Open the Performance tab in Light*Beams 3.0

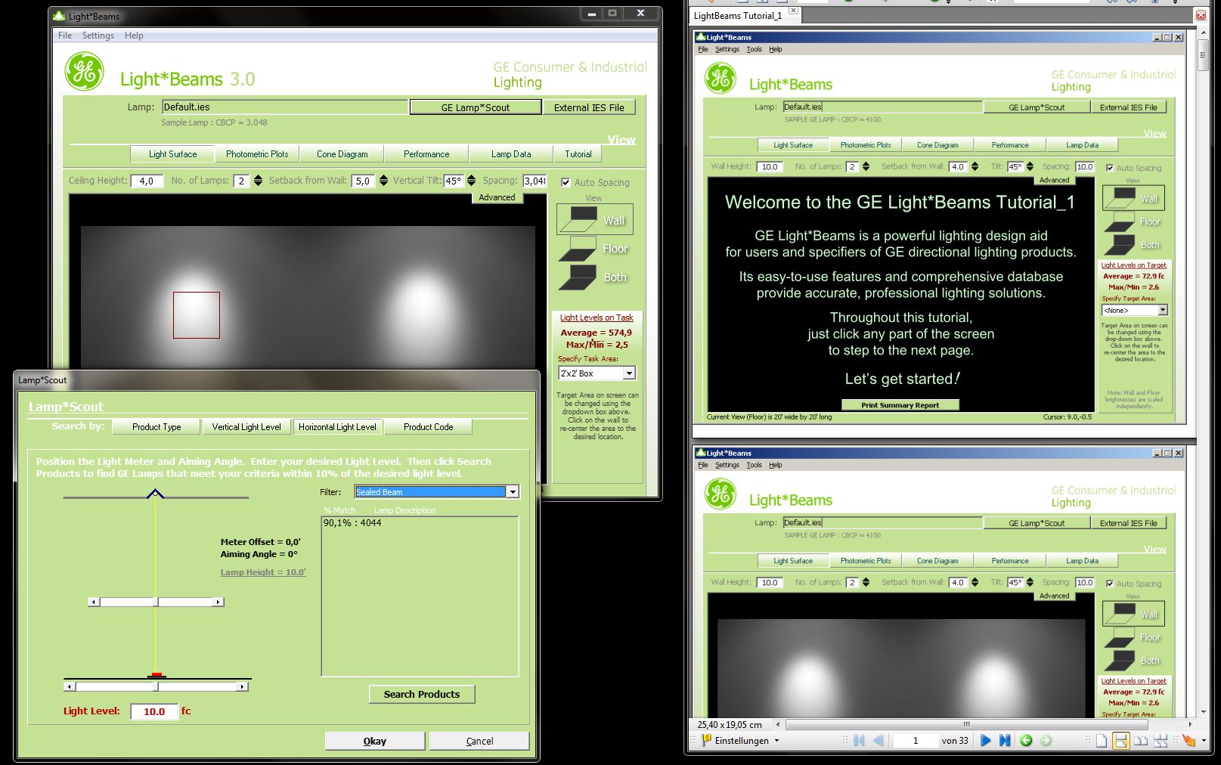426,154
